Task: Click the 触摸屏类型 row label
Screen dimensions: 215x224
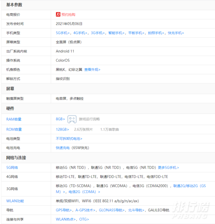Action: (x=15, y=99)
